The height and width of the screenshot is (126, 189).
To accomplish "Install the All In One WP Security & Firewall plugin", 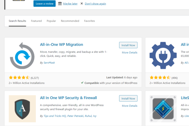I will (128, 98).
